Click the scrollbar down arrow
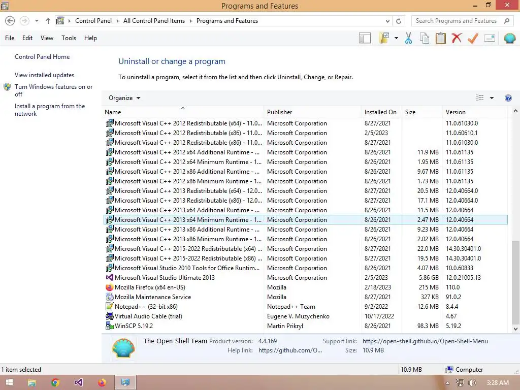This screenshot has height=390, width=520. pyautogui.click(x=515, y=329)
